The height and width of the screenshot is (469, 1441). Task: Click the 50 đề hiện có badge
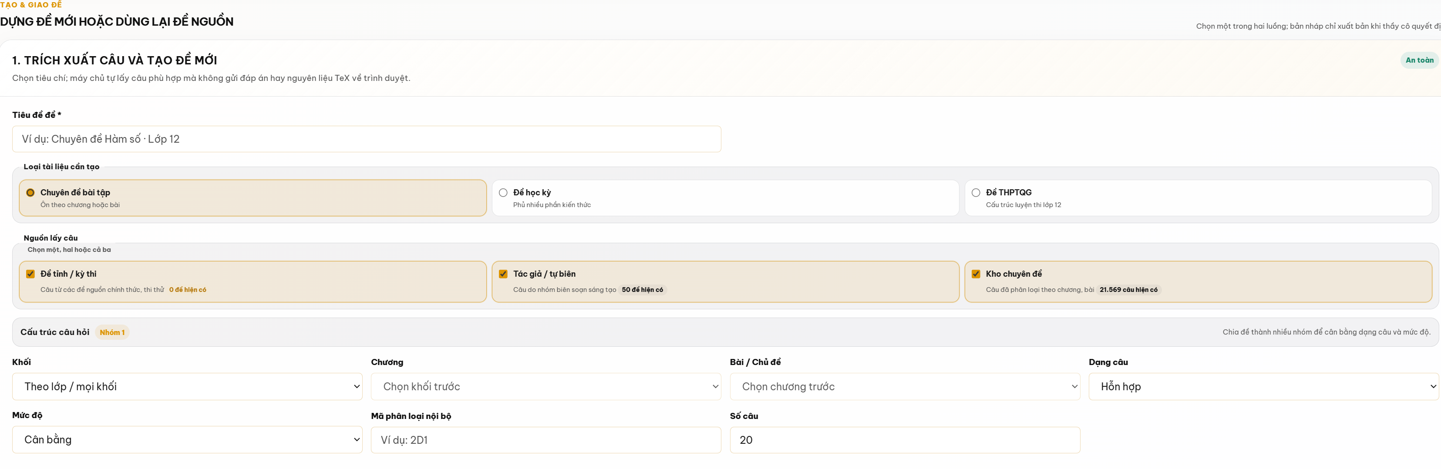642,290
